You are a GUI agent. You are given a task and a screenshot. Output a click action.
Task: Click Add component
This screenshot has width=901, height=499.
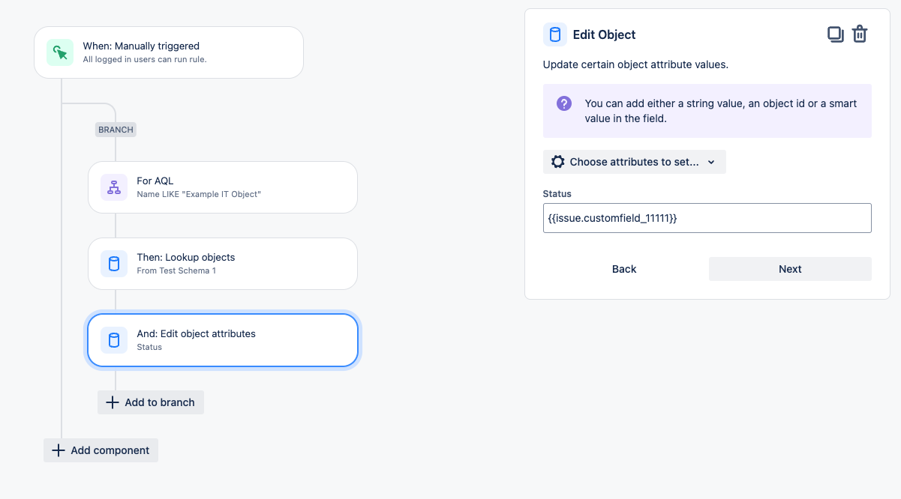pos(101,450)
